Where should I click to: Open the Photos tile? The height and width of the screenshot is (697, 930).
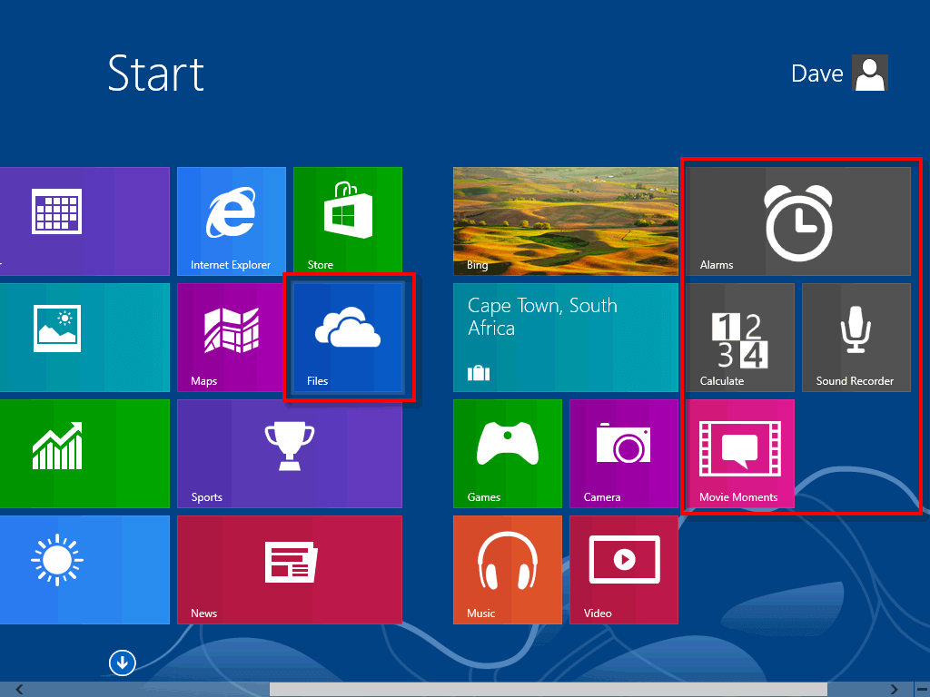[x=84, y=338]
